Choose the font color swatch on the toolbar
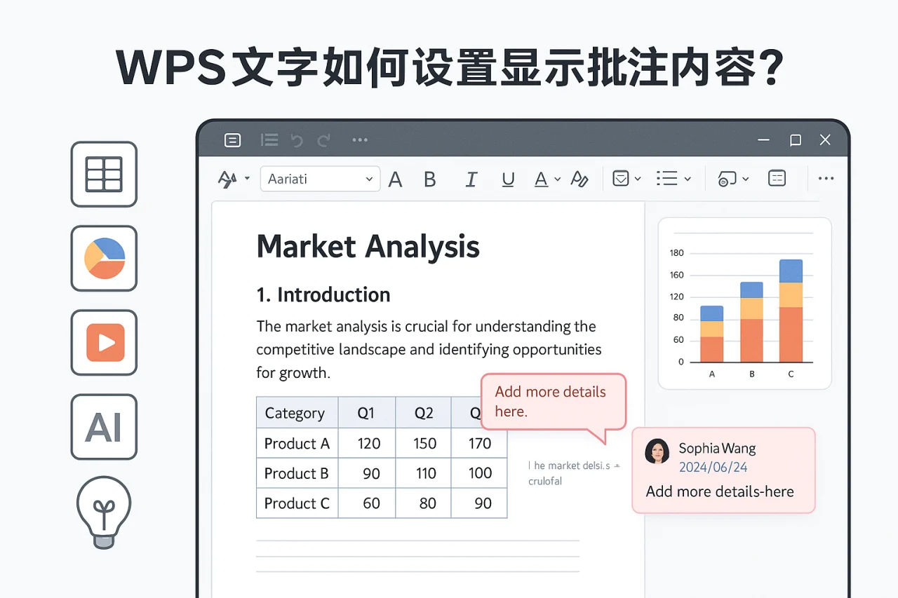This screenshot has width=898, height=598. click(x=542, y=179)
